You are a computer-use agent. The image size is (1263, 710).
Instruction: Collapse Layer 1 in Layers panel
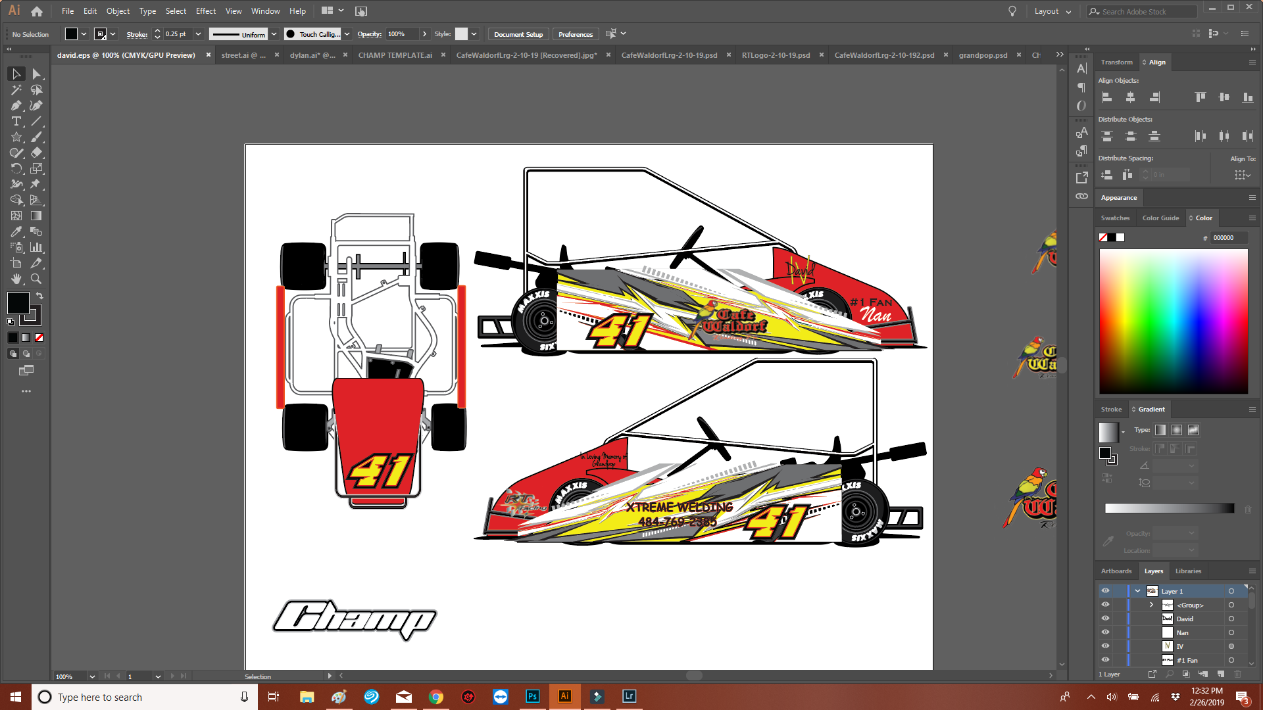point(1137,591)
